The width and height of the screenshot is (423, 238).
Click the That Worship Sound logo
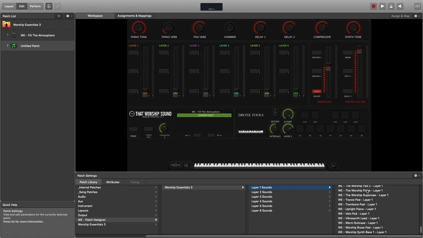pos(150,114)
